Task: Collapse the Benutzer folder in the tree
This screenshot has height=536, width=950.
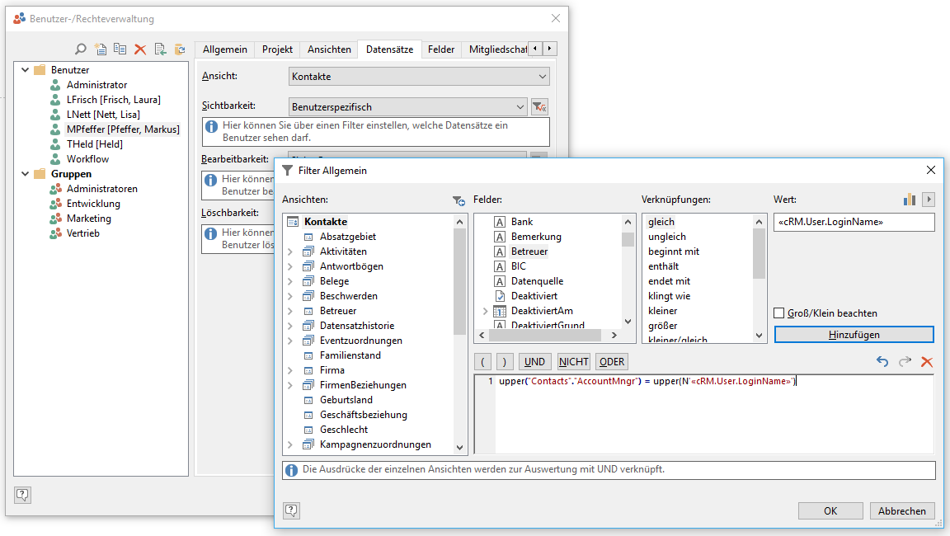Action: tap(25, 70)
